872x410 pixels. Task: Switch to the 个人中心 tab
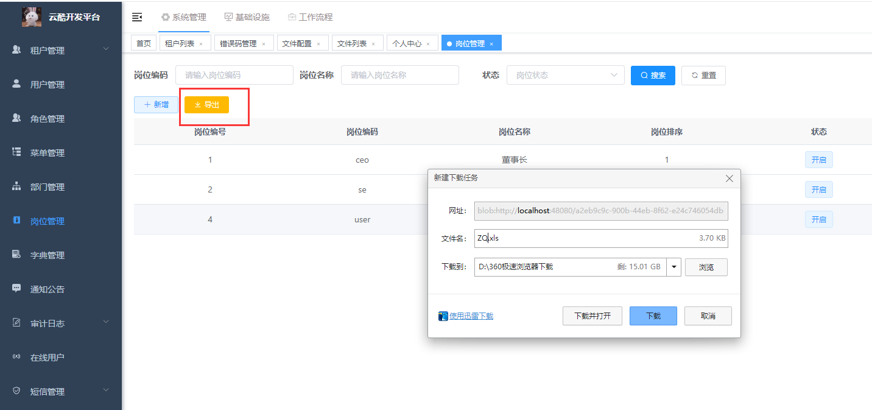(412, 43)
